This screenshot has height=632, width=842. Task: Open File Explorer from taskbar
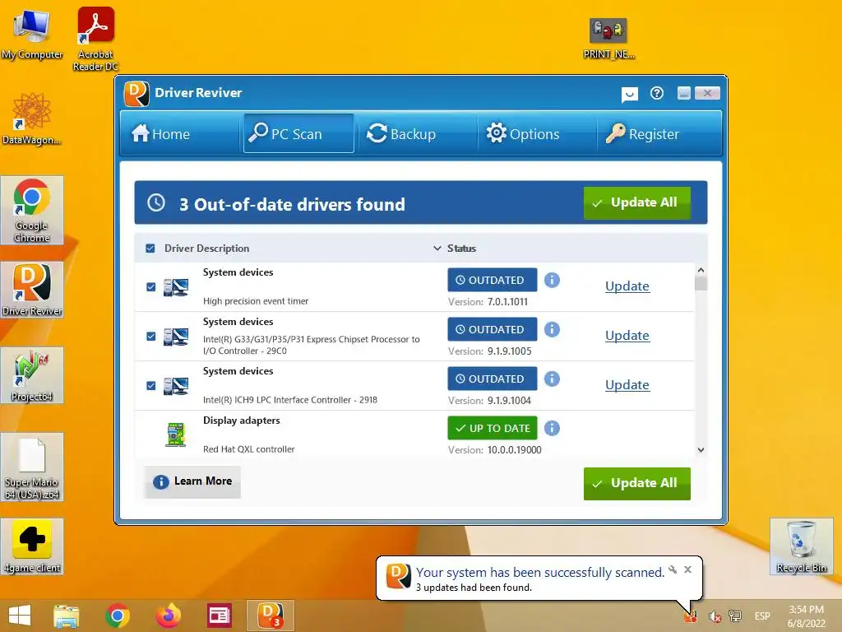pos(67,616)
